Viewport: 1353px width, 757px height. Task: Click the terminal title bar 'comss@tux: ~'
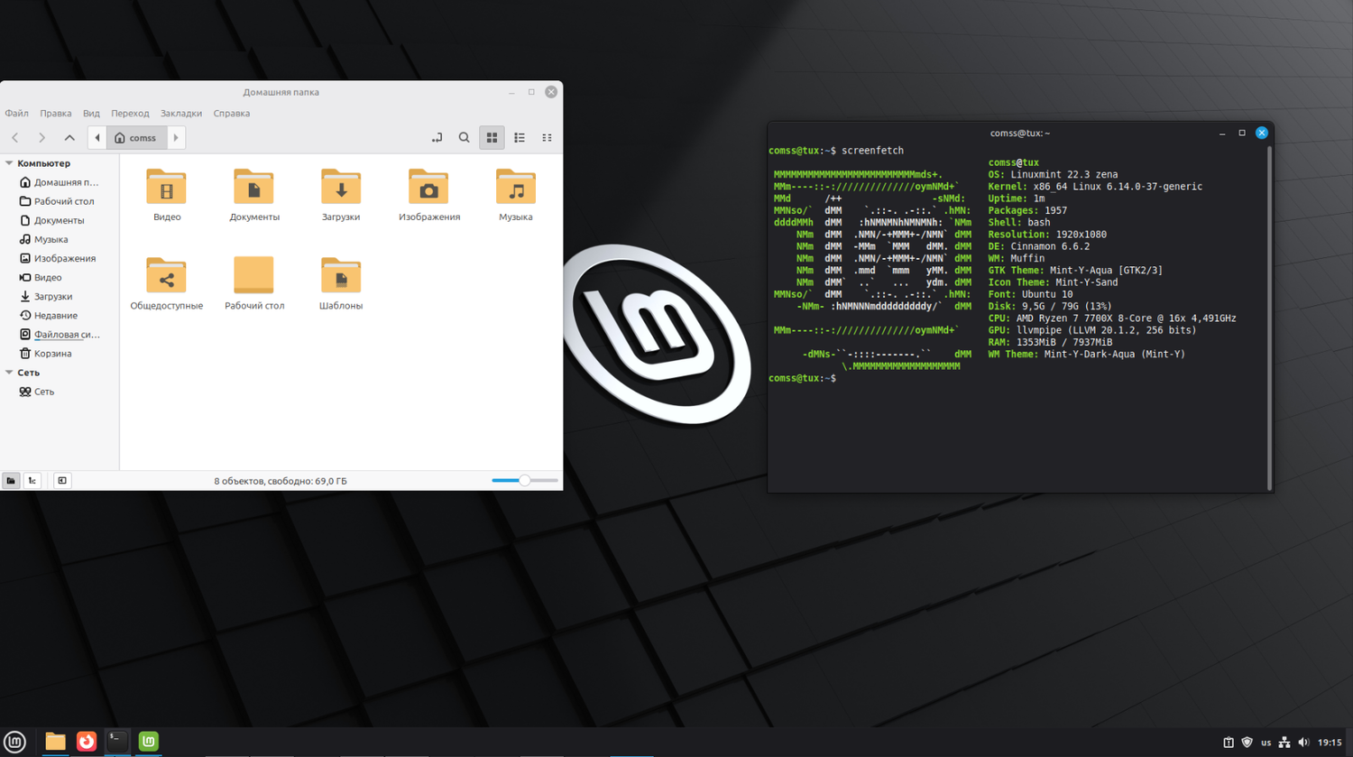(1020, 133)
